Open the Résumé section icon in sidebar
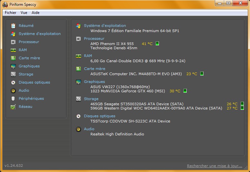250x172 pixels. click(x=13, y=26)
